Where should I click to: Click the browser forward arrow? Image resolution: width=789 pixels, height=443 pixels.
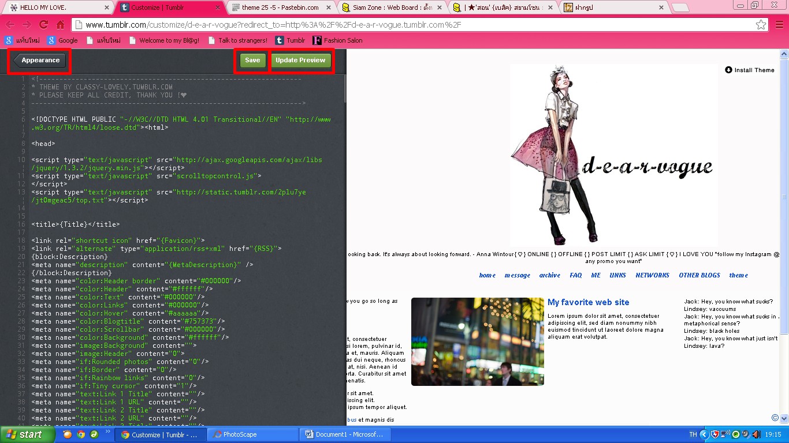click(x=27, y=25)
